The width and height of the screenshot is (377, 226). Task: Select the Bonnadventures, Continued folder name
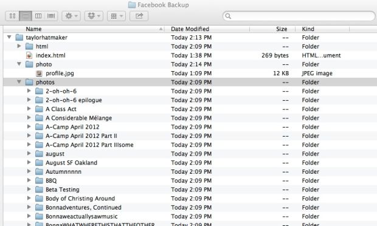point(83,207)
